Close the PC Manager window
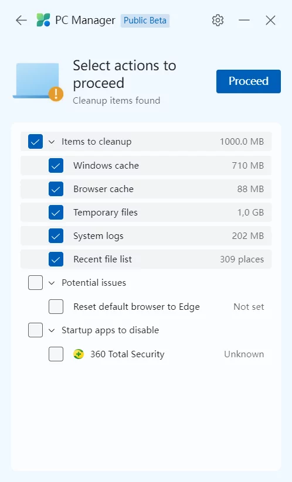The height and width of the screenshot is (482, 292). tap(270, 20)
